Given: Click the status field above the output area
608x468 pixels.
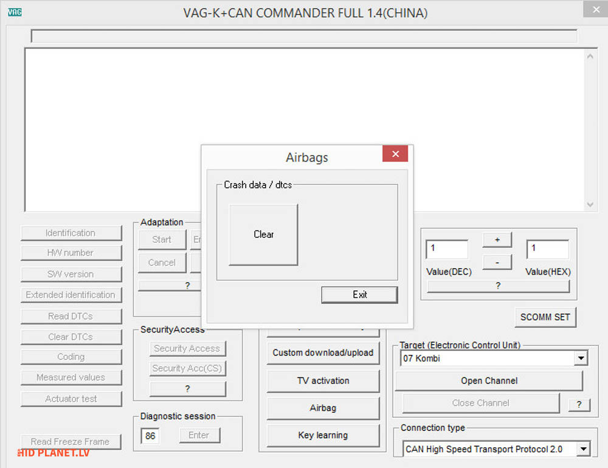Looking at the screenshot, I should [304, 36].
